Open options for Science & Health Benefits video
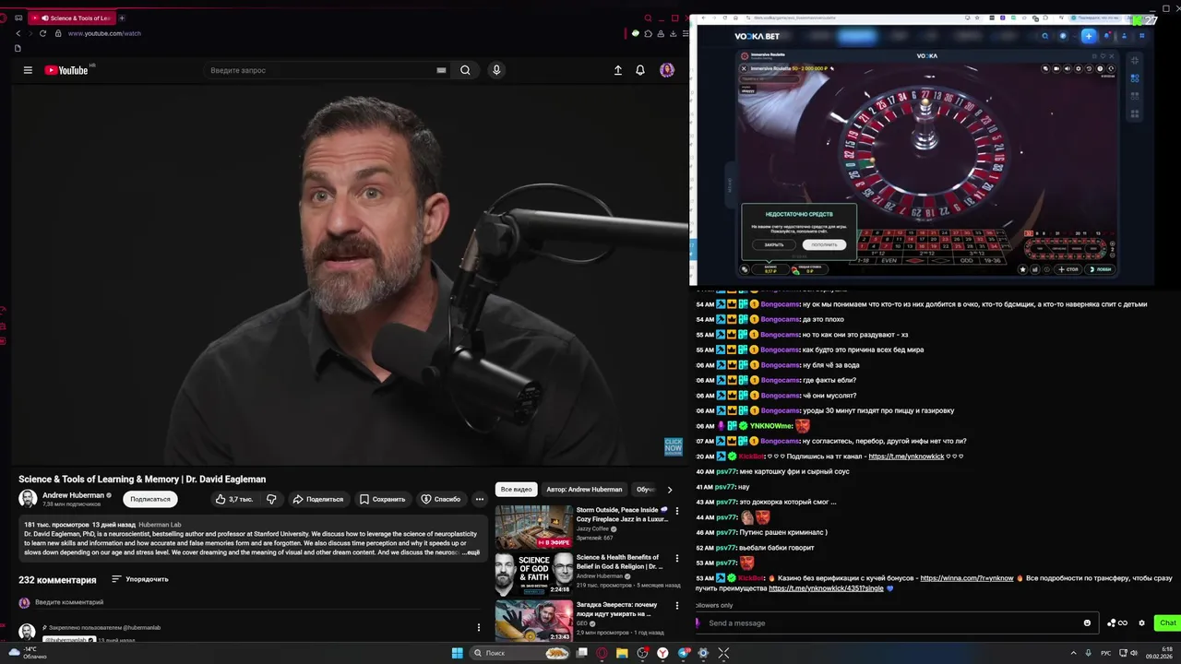The image size is (1181, 664). click(676, 559)
